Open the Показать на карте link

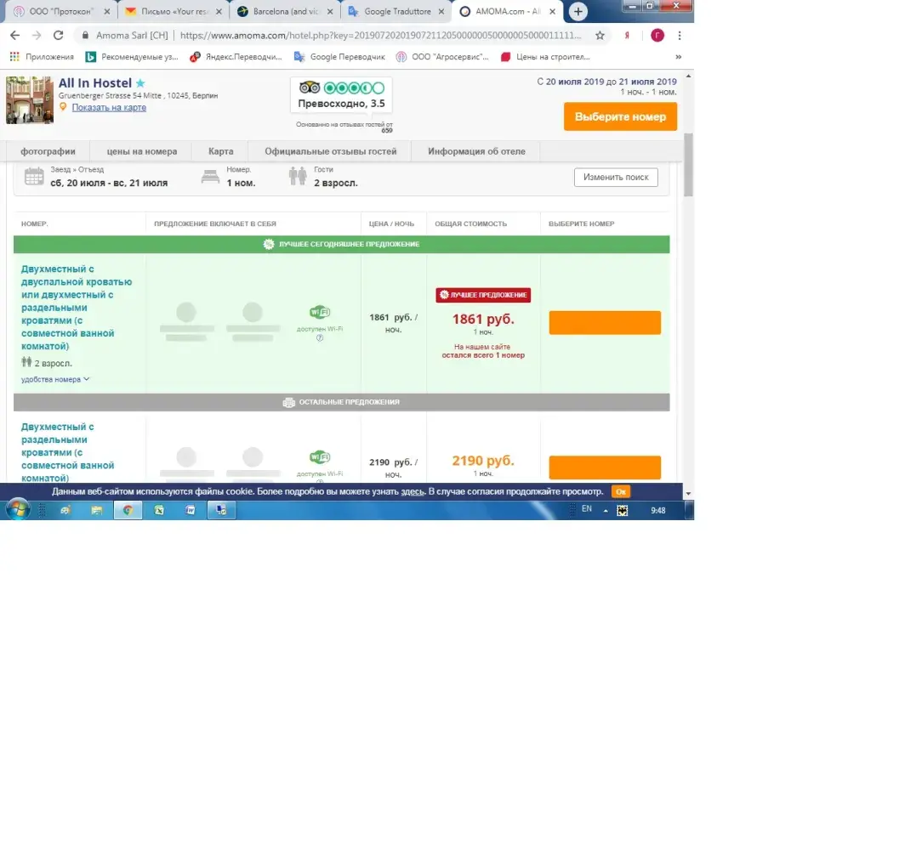(x=109, y=108)
